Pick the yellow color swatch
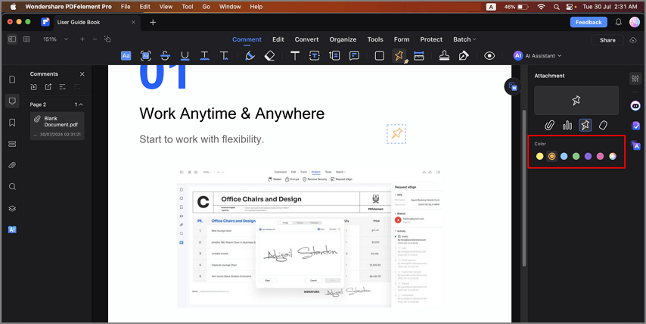 point(539,156)
